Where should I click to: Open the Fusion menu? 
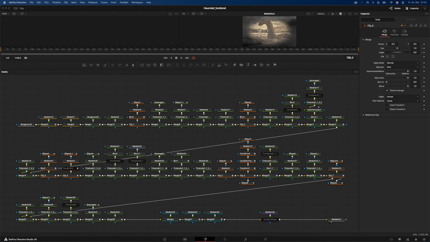click(104, 2)
